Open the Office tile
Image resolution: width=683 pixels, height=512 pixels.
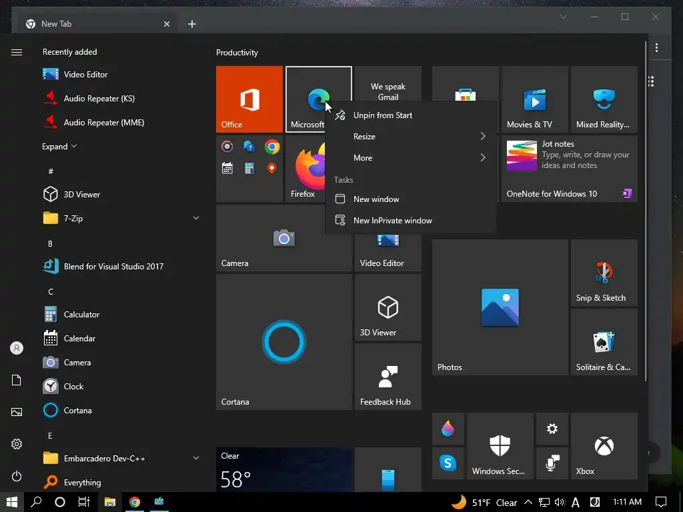(x=249, y=99)
